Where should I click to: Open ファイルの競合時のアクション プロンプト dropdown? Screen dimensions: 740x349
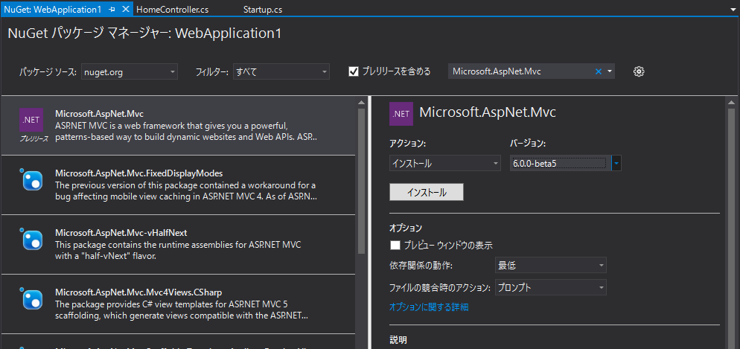click(x=551, y=287)
